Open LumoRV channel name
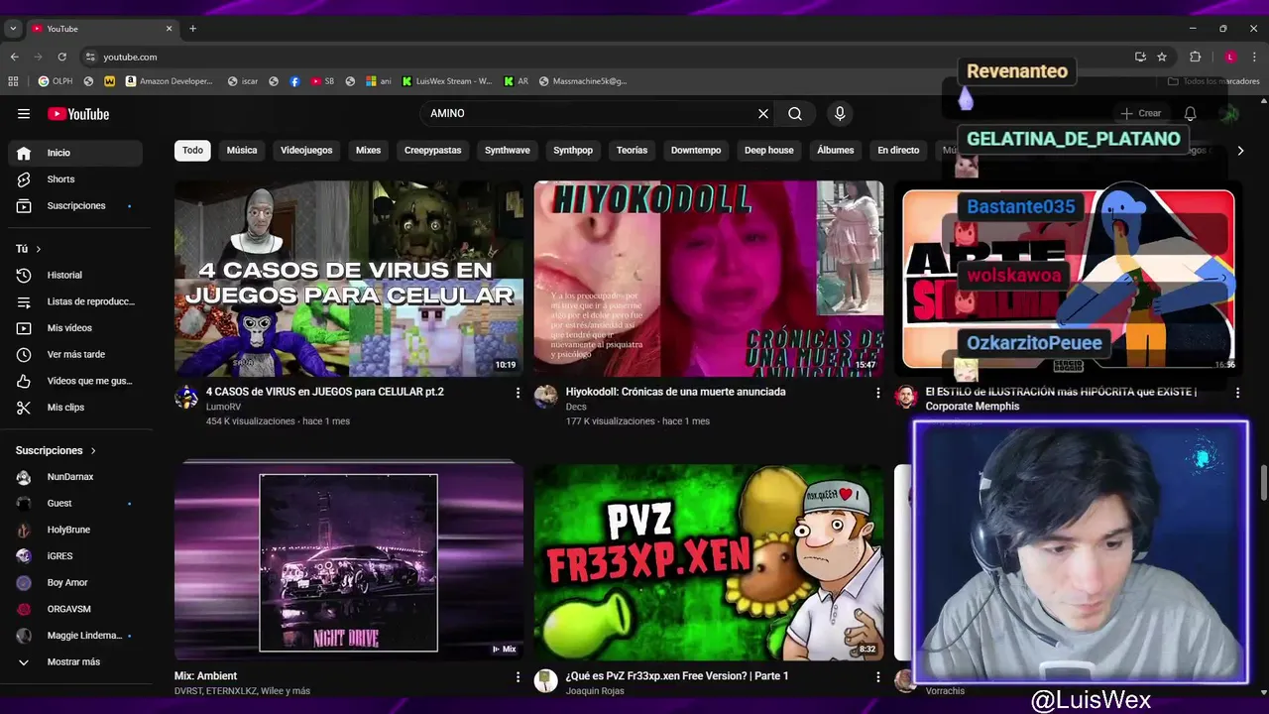This screenshot has height=714, width=1269. tap(223, 408)
